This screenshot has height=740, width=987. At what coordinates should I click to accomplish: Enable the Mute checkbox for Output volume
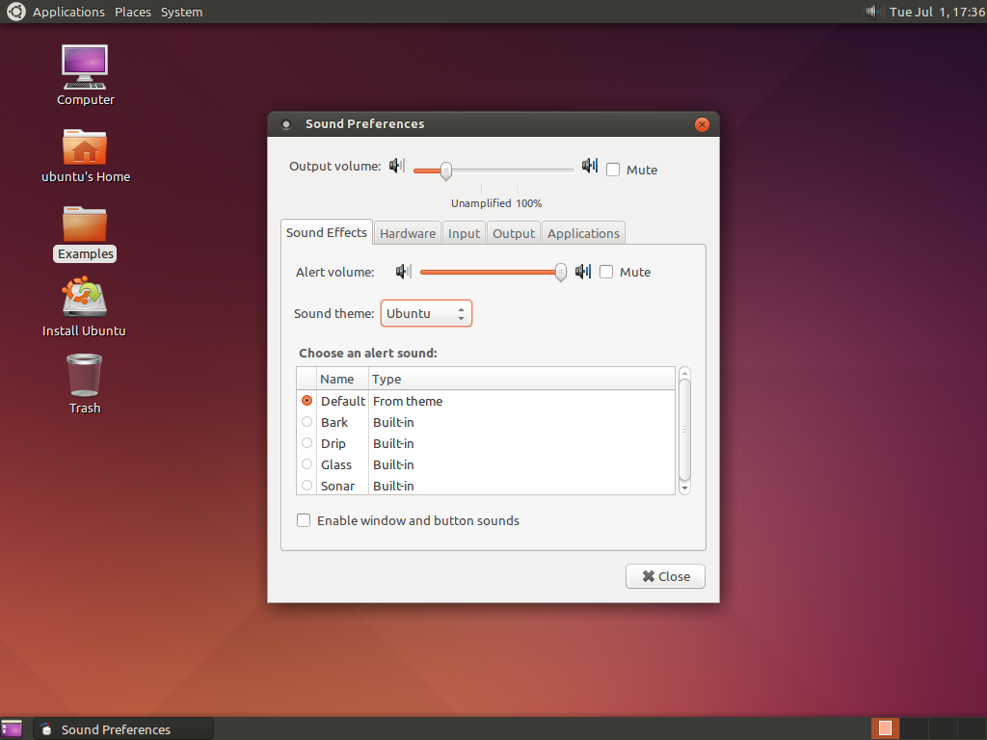tap(613, 169)
